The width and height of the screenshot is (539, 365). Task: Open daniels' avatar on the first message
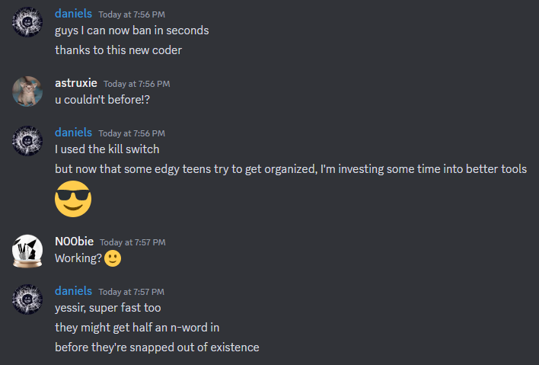click(x=27, y=22)
